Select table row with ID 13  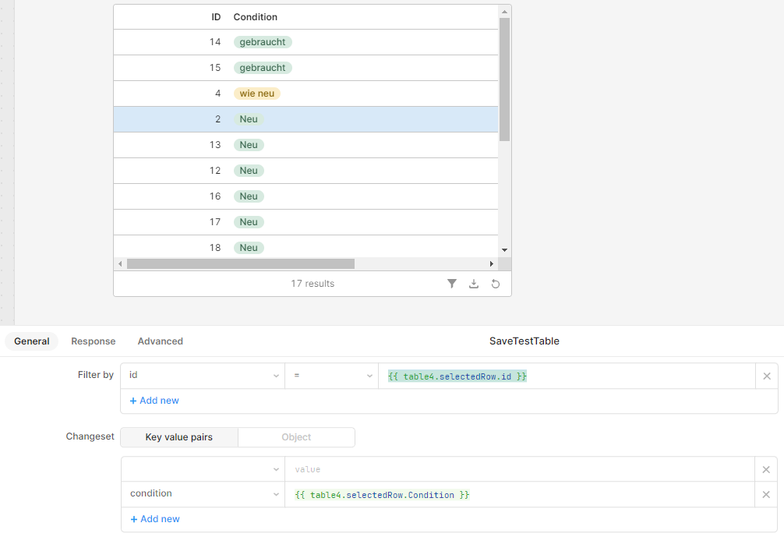pyautogui.click(x=305, y=145)
